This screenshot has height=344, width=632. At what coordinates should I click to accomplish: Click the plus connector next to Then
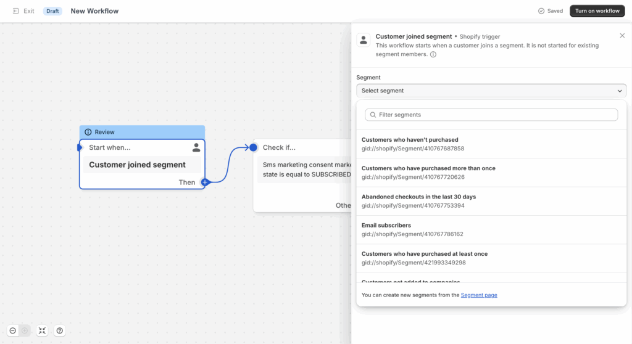click(x=205, y=182)
